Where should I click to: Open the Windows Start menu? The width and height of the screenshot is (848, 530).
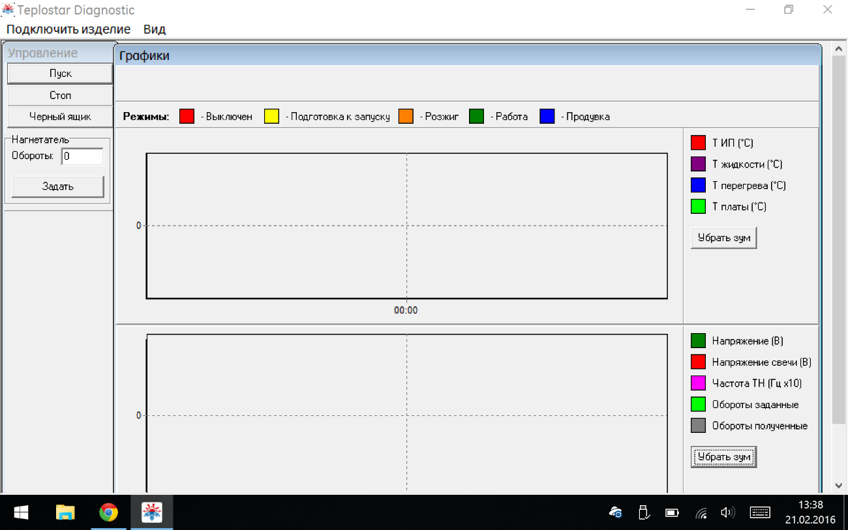coord(20,513)
